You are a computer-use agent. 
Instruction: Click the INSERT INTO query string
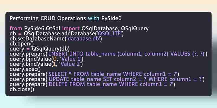[x=126, y=54]
